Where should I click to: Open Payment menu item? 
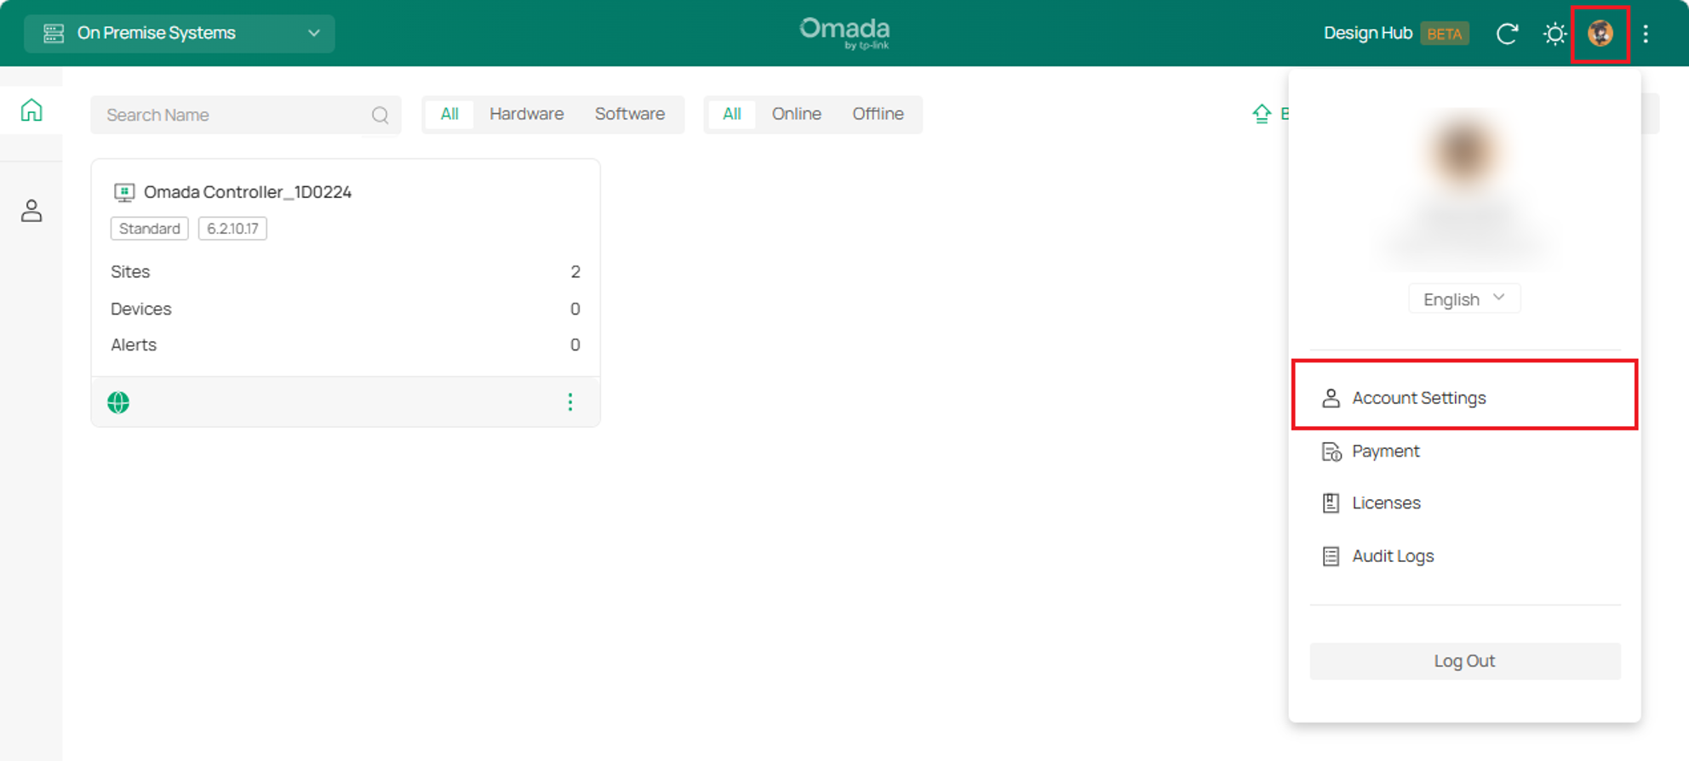tap(1464, 451)
